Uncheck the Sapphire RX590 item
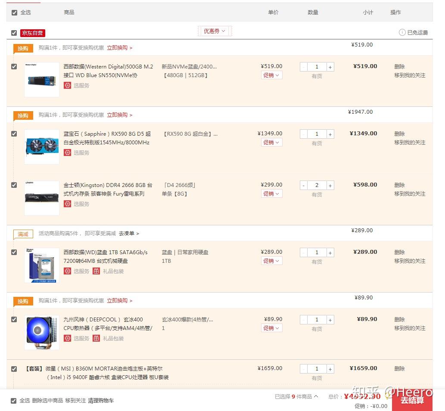This screenshot has width=445, height=411. [x=14, y=134]
